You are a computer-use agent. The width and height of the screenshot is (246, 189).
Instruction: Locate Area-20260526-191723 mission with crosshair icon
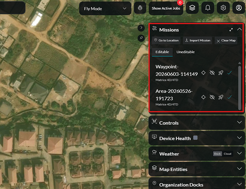[x=203, y=97]
